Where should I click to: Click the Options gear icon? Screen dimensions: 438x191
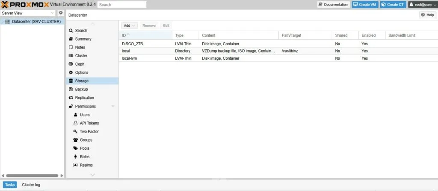tap(71, 72)
